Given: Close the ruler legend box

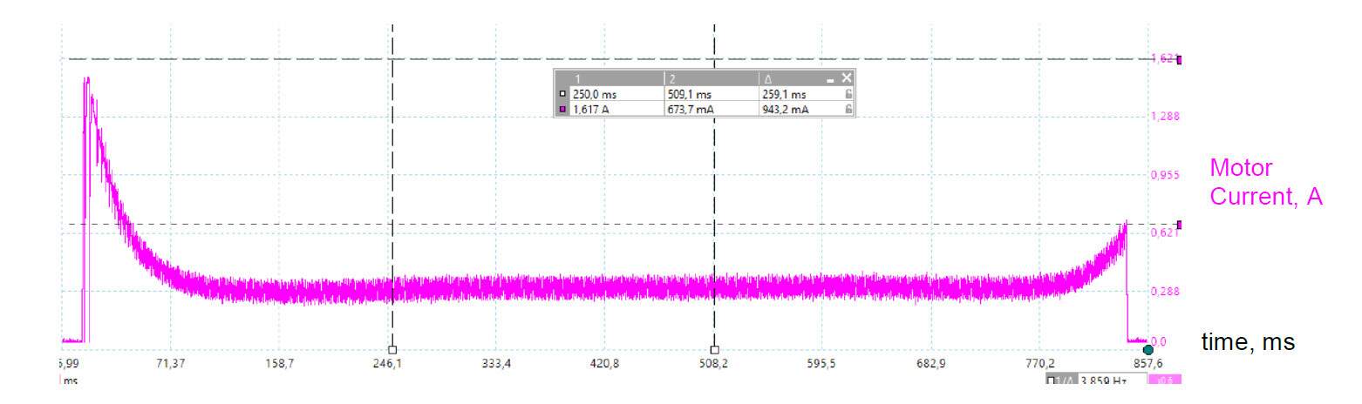Looking at the screenshot, I should pos(846,78).
